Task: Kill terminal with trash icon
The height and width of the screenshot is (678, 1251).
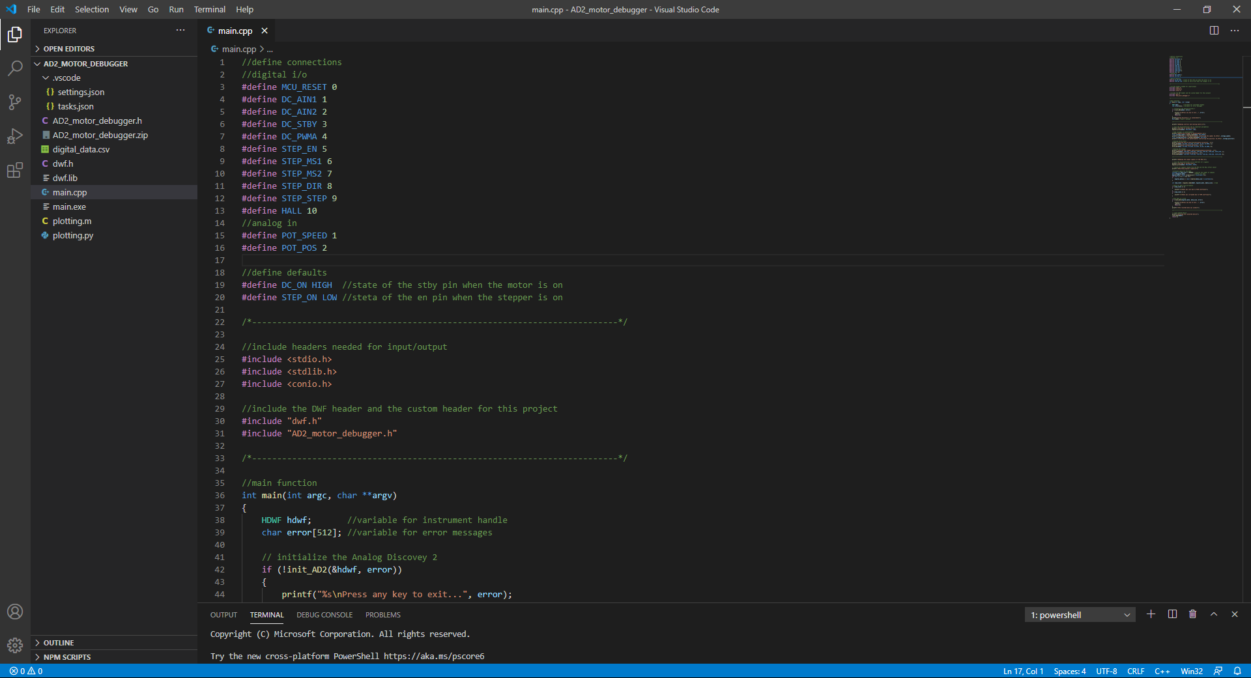Action: point(1193,614)
